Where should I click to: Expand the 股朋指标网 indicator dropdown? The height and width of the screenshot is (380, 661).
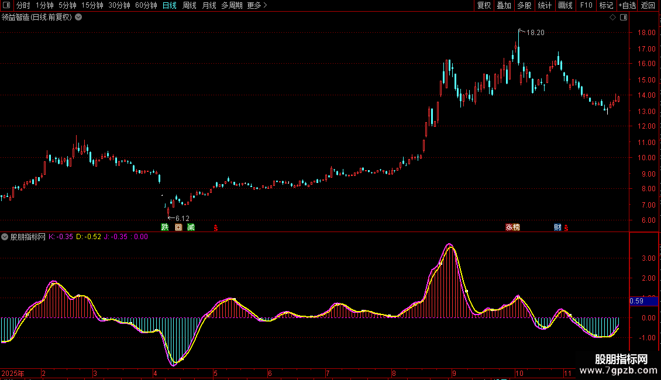point(5,237)
